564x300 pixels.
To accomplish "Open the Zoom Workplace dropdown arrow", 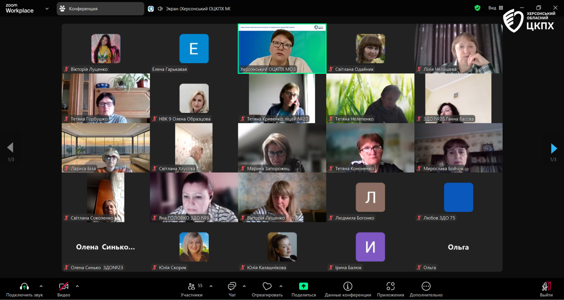I will [47, 9].
